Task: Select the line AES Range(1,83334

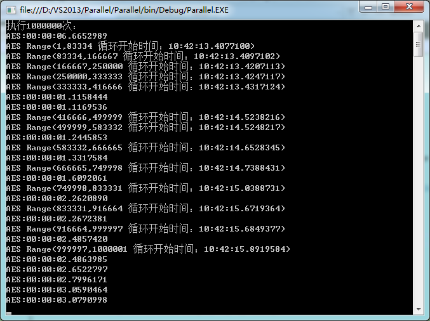Action: click(x=130, y=46)
